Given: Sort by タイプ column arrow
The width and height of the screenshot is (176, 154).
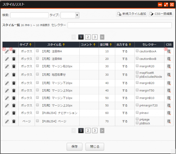Looking at the screenshot, I should click(30, 45).
